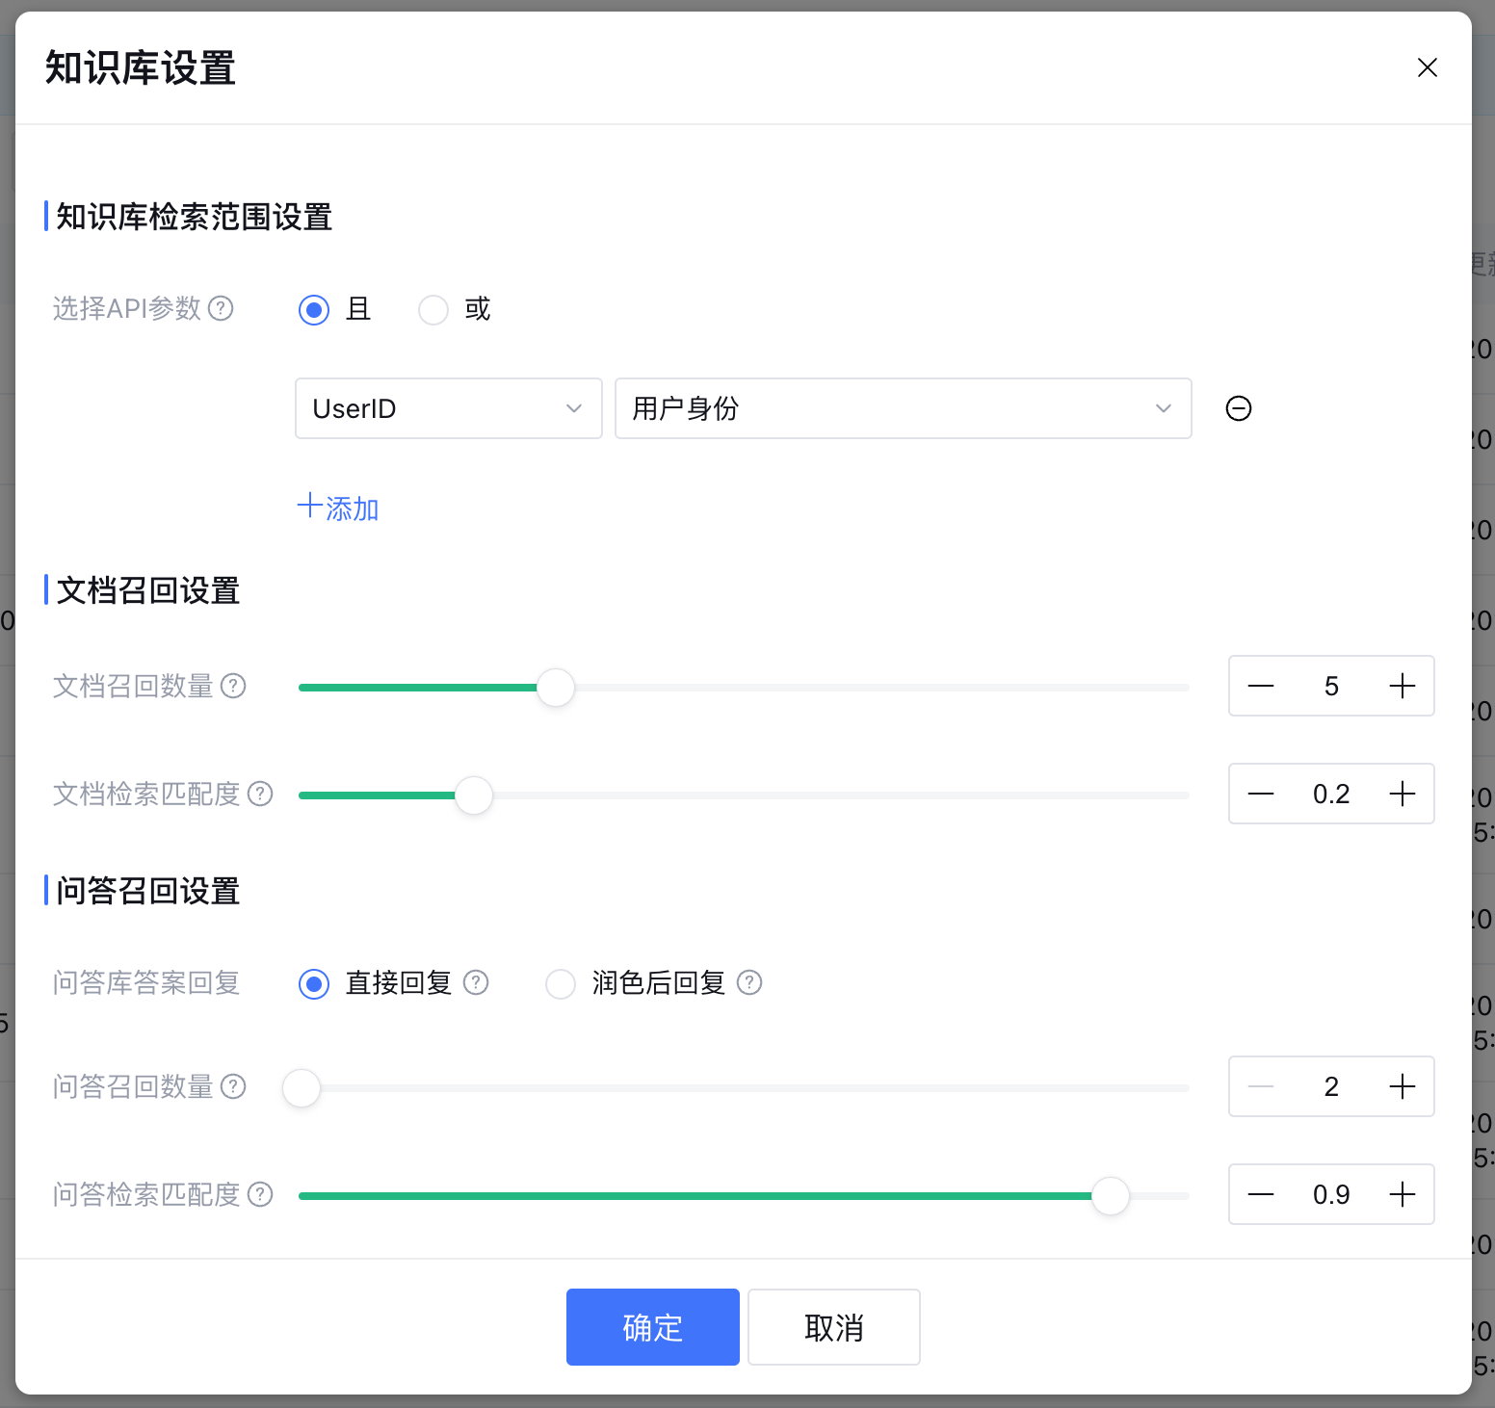Click the 问答检索匹配度 slider handle
Image resolution: width=1495 pixels, height=1408 pixels.
pyautogui.click(x=1111, y=1196)
